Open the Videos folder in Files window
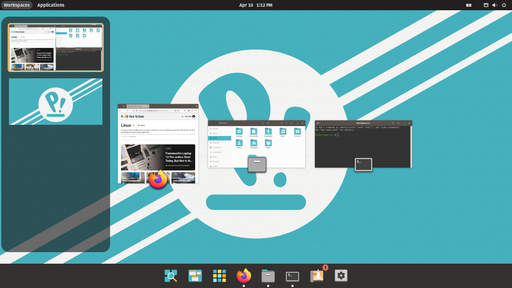 coord(268,144)
